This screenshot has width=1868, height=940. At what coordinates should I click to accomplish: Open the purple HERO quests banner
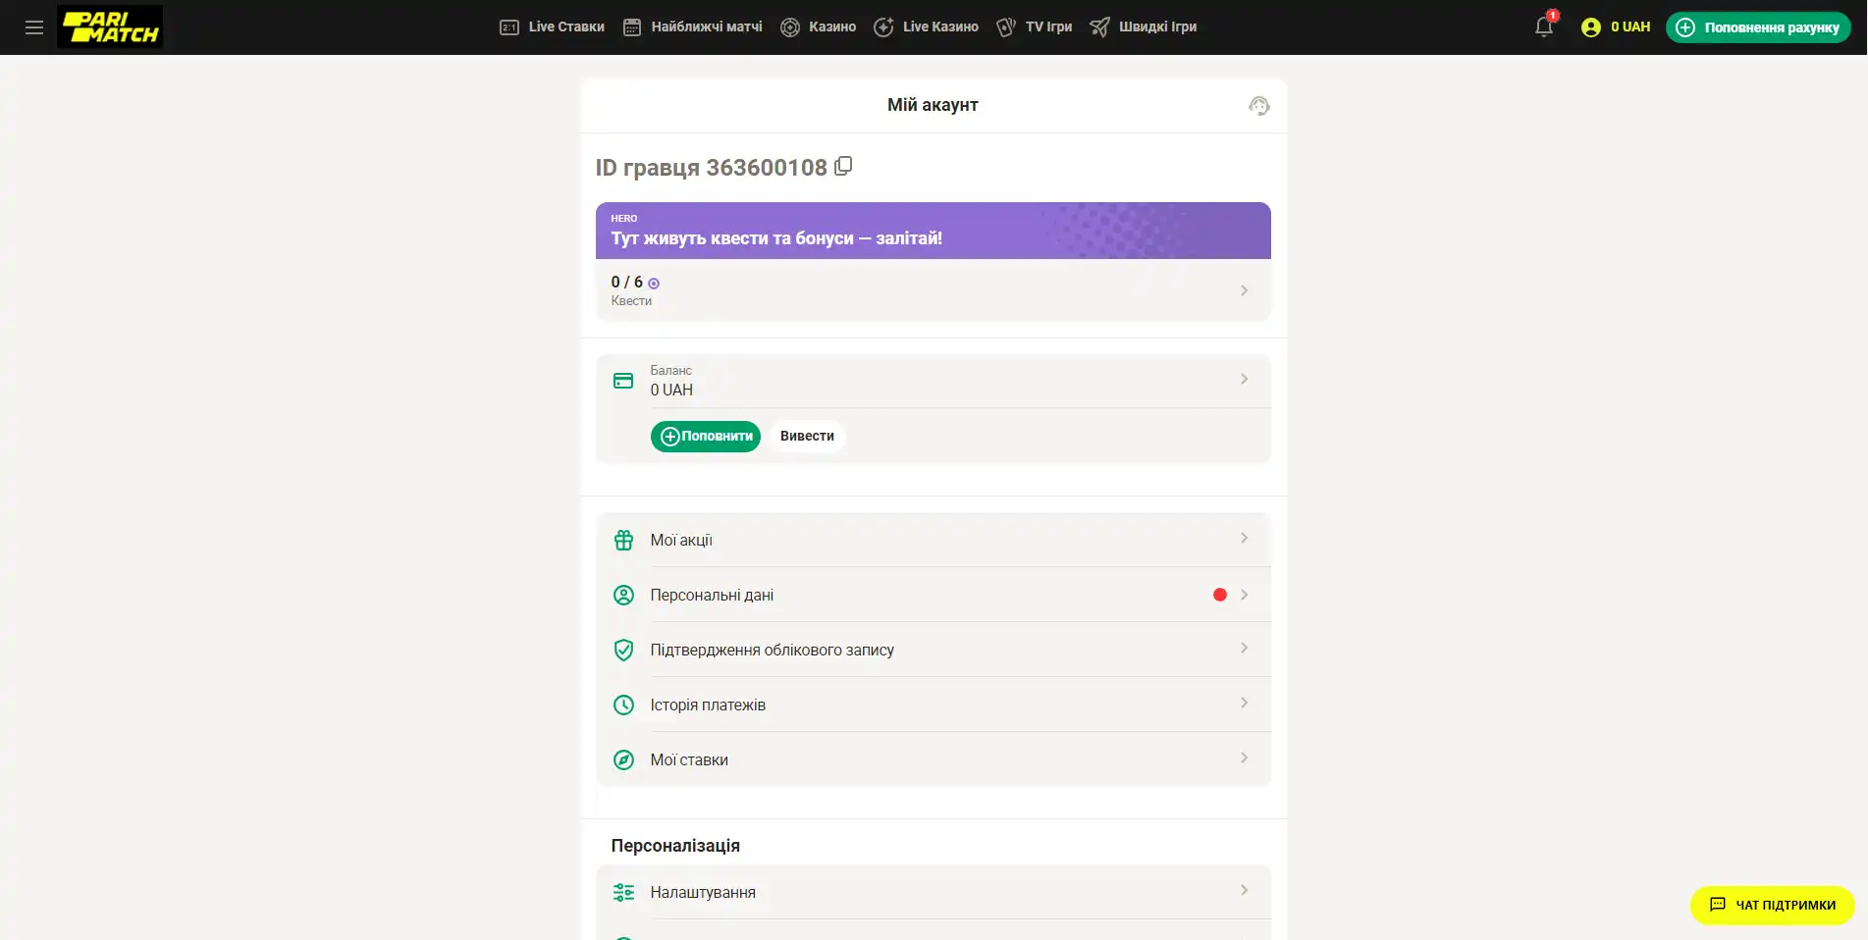(933, 232)
